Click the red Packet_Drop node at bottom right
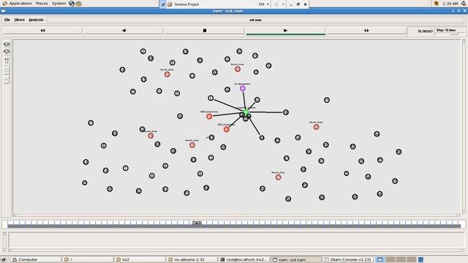This screenshot has height=263, width=468. pyautogui.click(x=278, y=177)
